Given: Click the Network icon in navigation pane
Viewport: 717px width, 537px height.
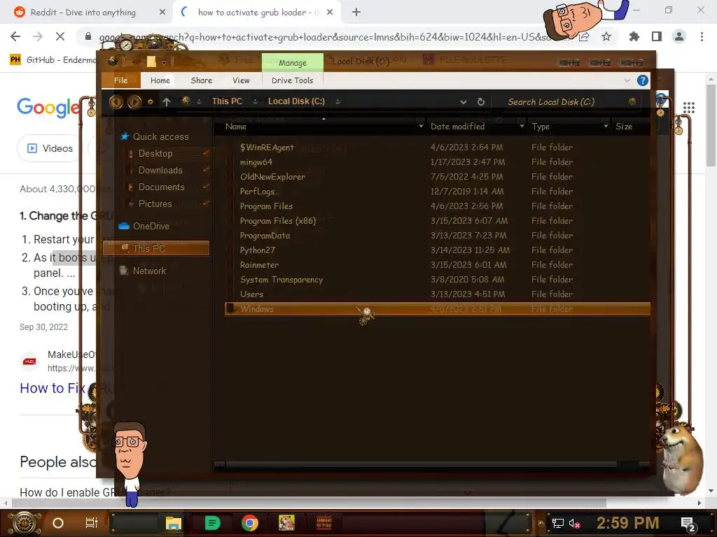Looking at the screenshot, I should click(x=124, y=271).
